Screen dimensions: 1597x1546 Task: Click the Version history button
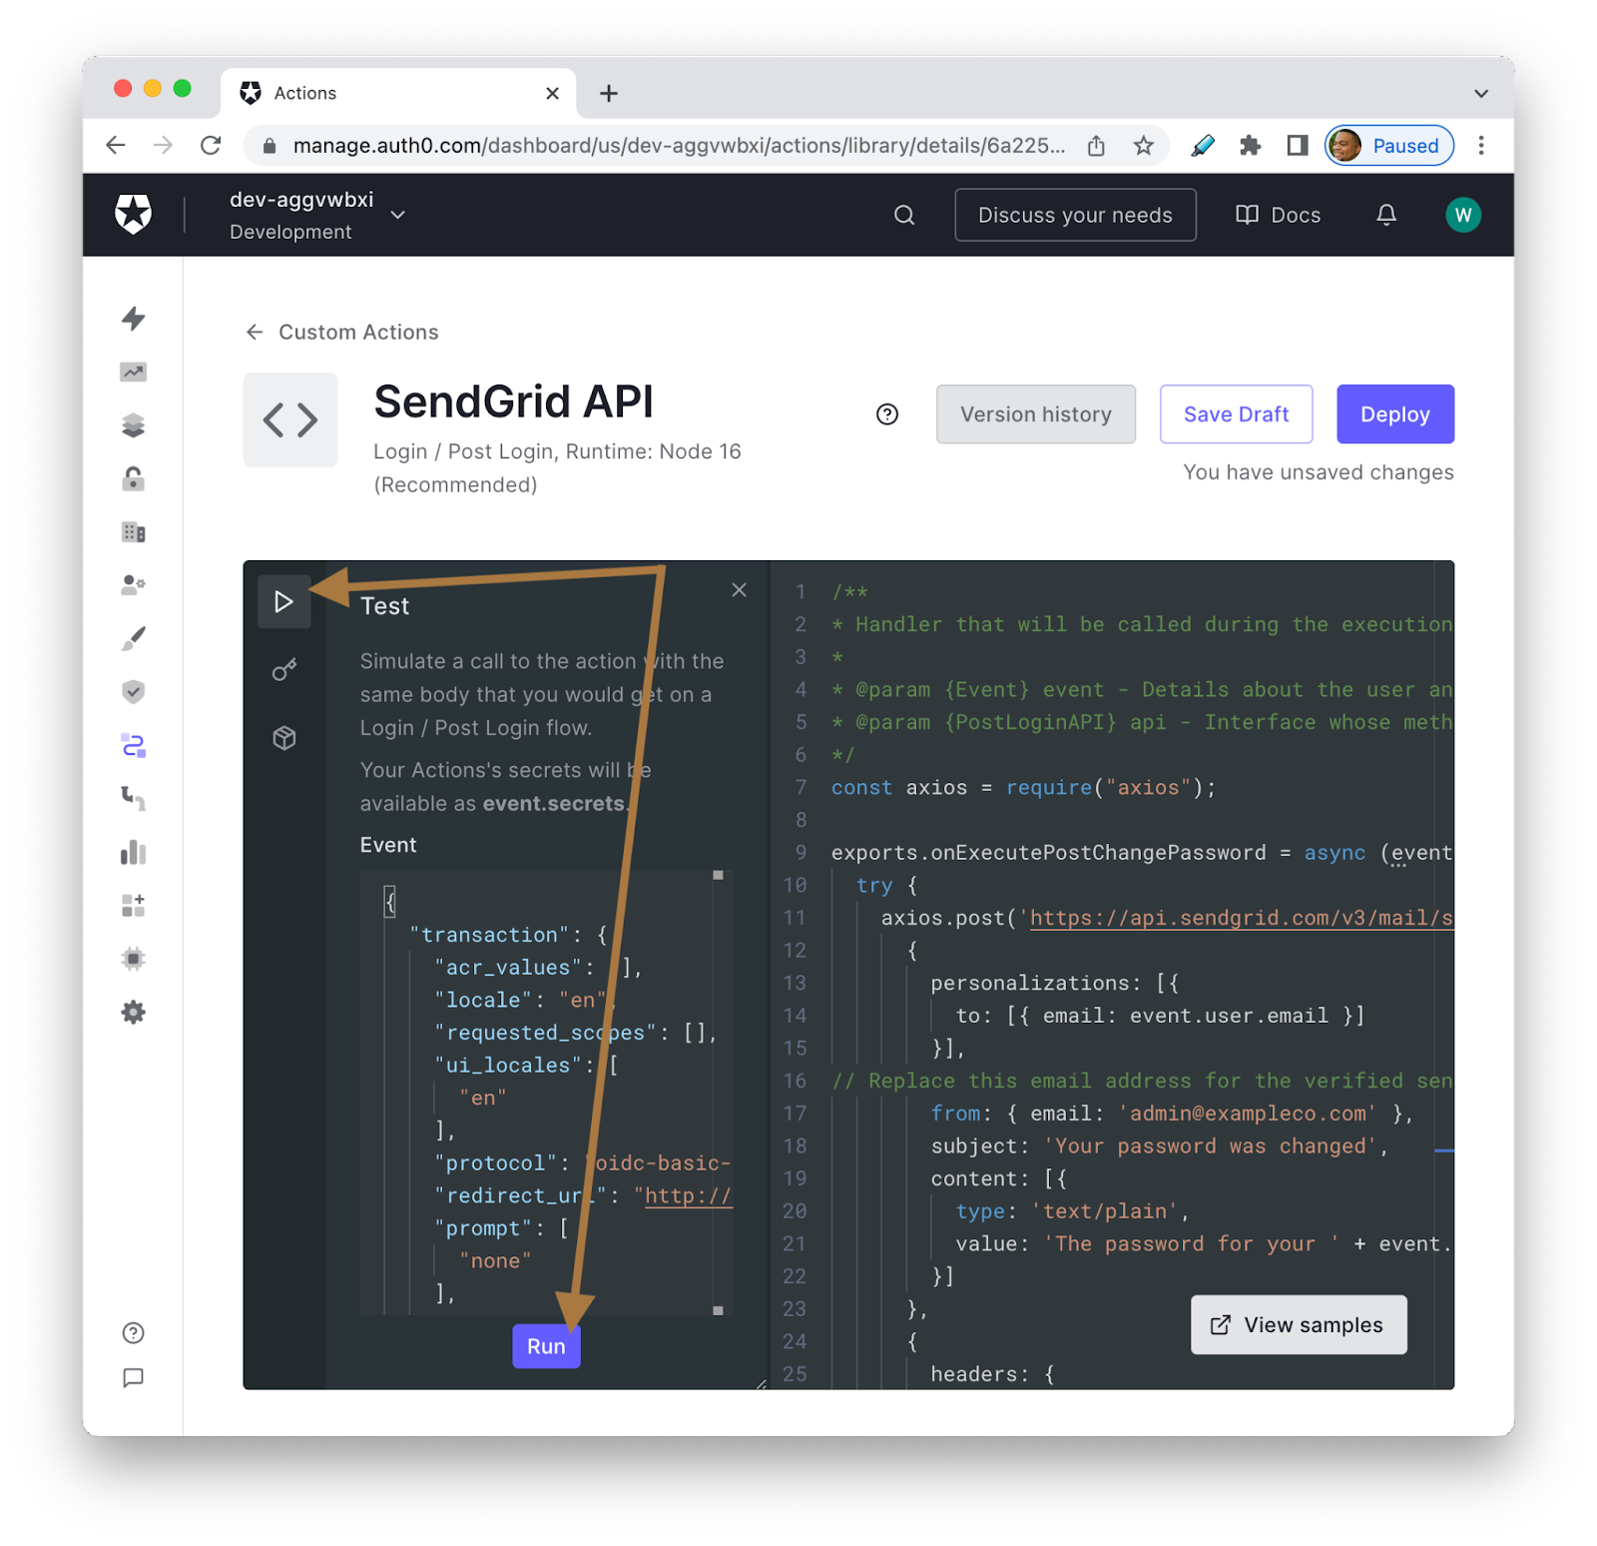1035,414
